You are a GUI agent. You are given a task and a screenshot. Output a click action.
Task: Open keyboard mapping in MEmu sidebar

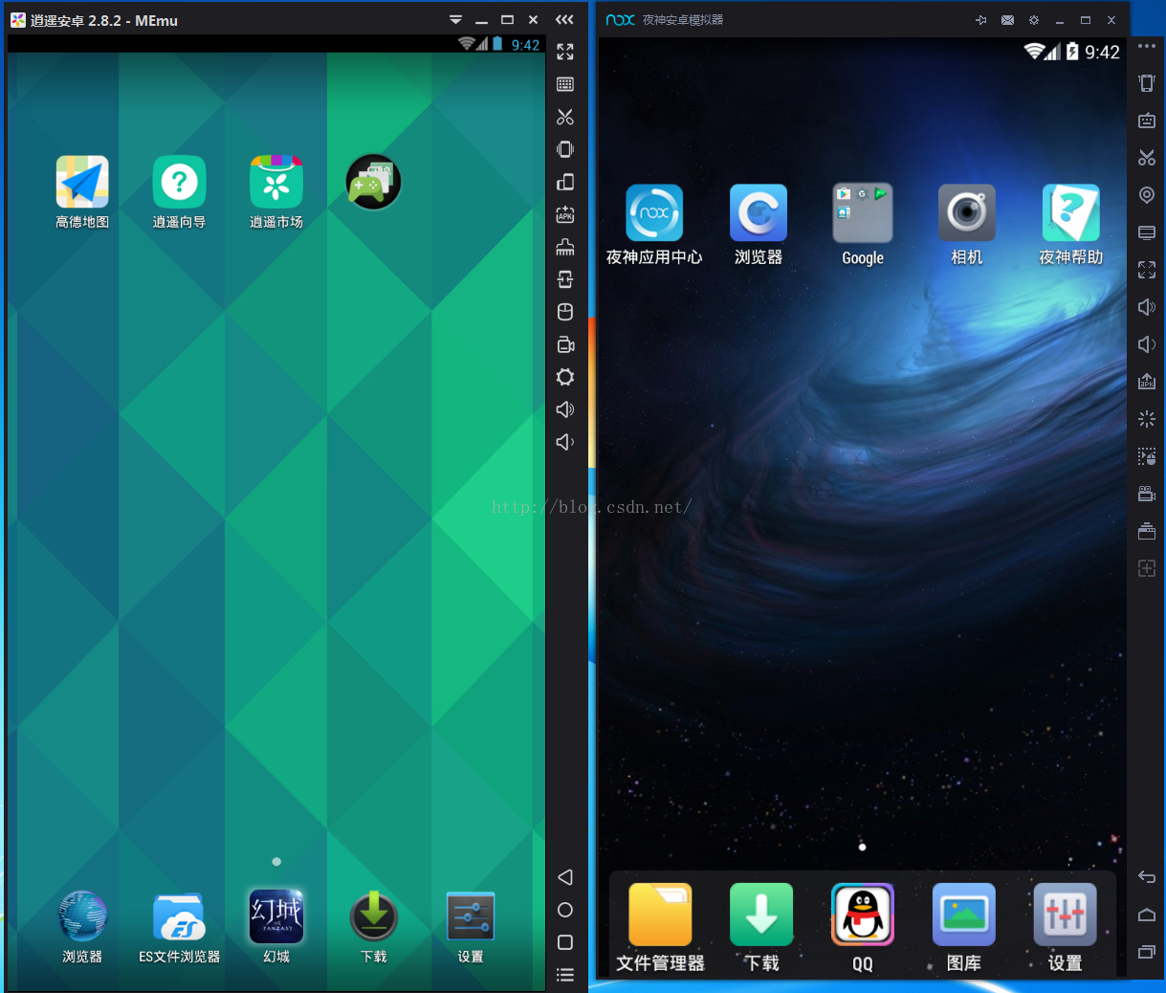[x=565, y=84]
